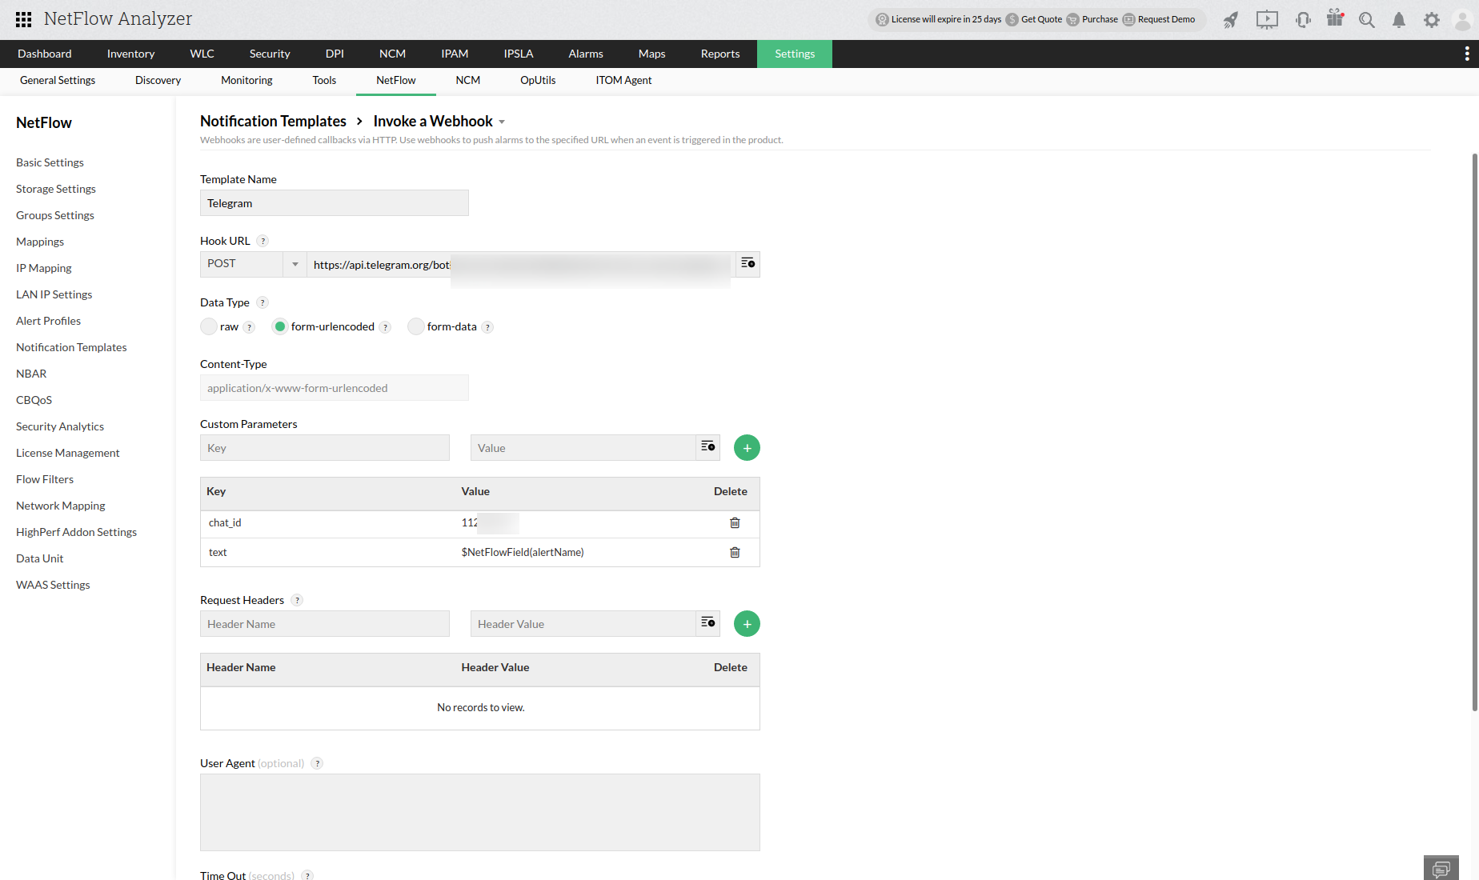This screenshot has width=1479, height=880.
Task: Add custom parameter with plus button
Action: (x=747, y=448)
